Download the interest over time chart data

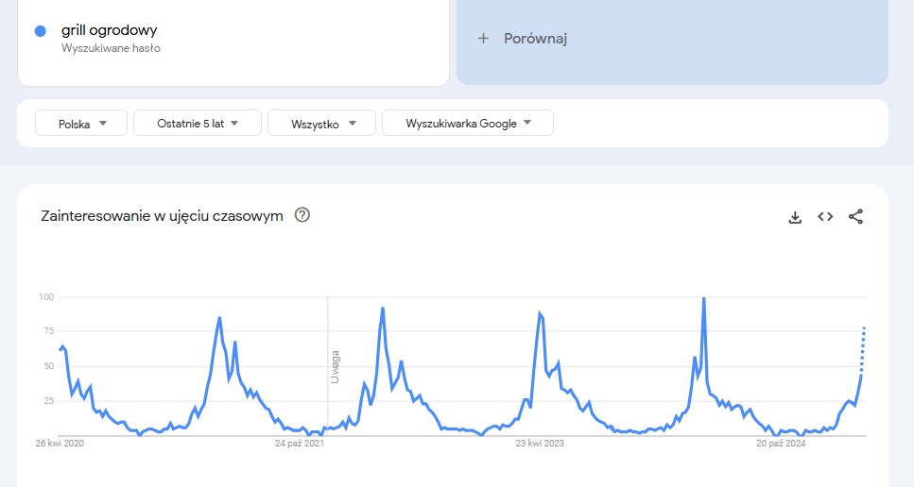795,217
